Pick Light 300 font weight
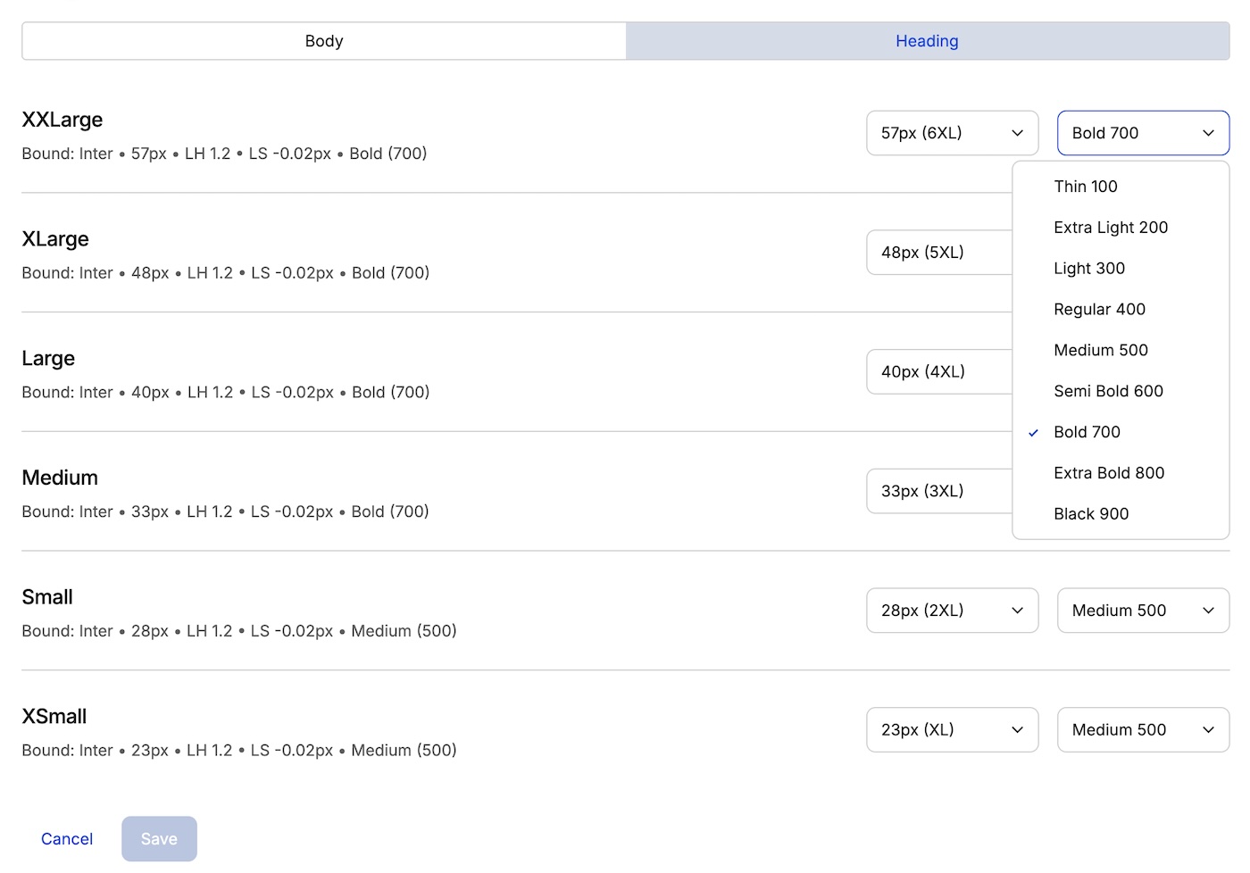Image resolution: width=1250 pixels, height=873 pixels. 1121,269
